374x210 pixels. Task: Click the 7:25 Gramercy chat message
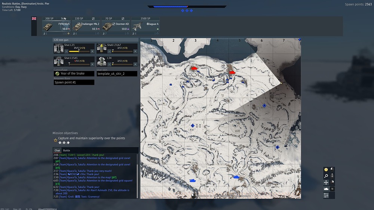click(x=76, y=197)
